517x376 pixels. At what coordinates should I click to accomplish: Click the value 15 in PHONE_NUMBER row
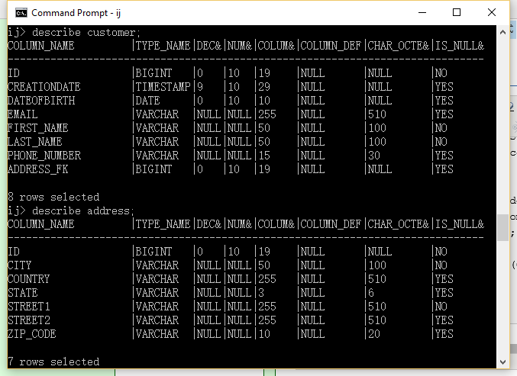click(x=264, y=156)
